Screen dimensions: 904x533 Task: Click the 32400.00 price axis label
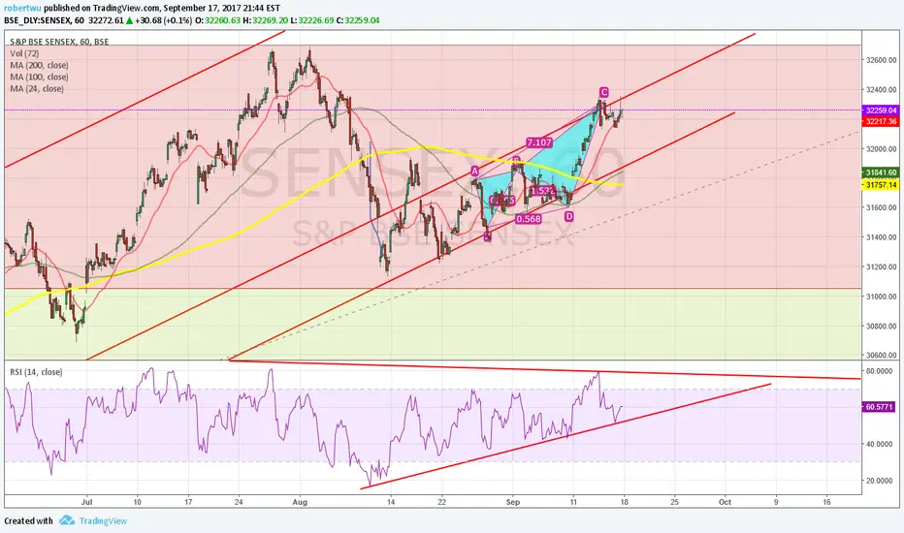[881, 89]
